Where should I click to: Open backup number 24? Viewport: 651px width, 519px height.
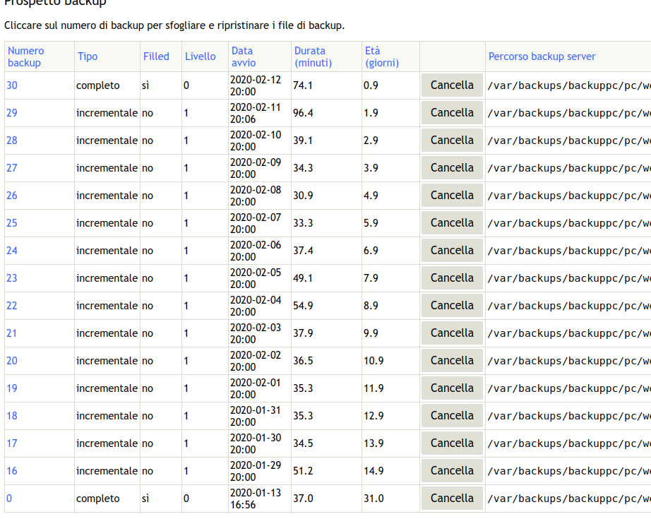click(12, 251)
